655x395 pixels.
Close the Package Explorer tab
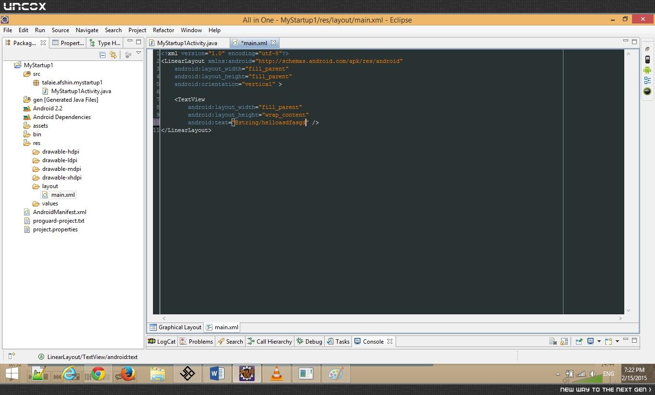tap(43, 43)
